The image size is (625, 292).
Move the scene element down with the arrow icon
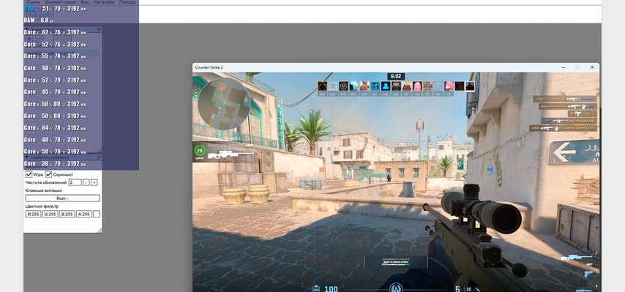(68, 39)
